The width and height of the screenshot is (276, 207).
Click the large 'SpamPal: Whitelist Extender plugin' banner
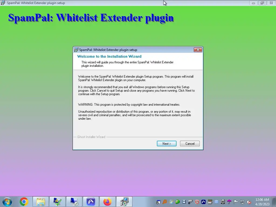pos(91,18)
